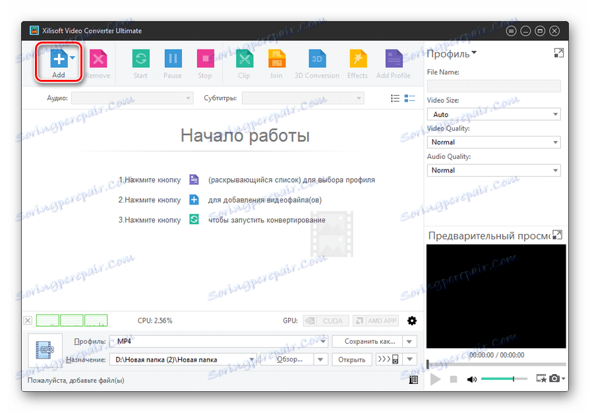Open the arrow next to Обзор
Viewport: 590px width, 413px height.
pos(320,360)
